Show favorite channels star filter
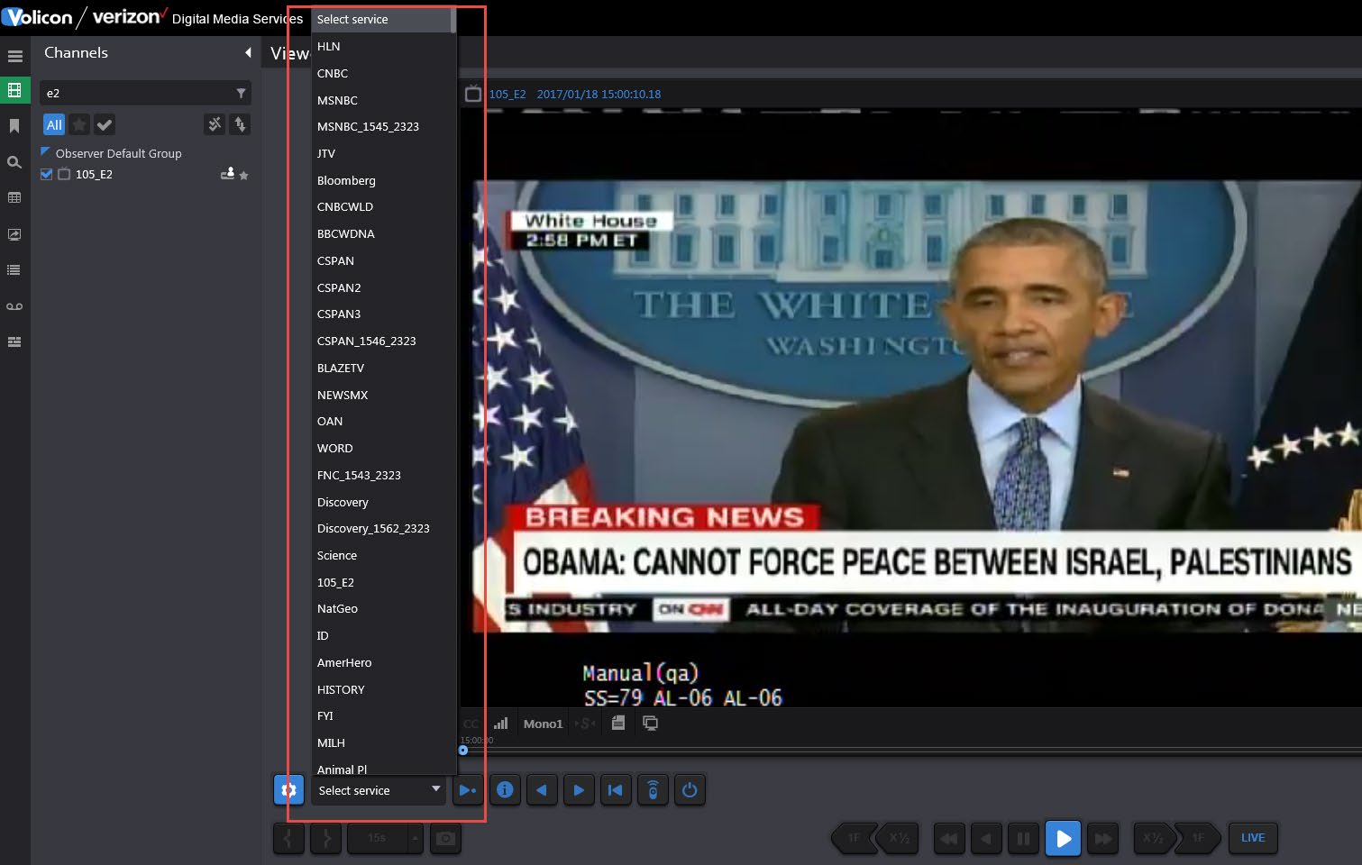This screenshot has height=865, width=1362. coord(79,124)
